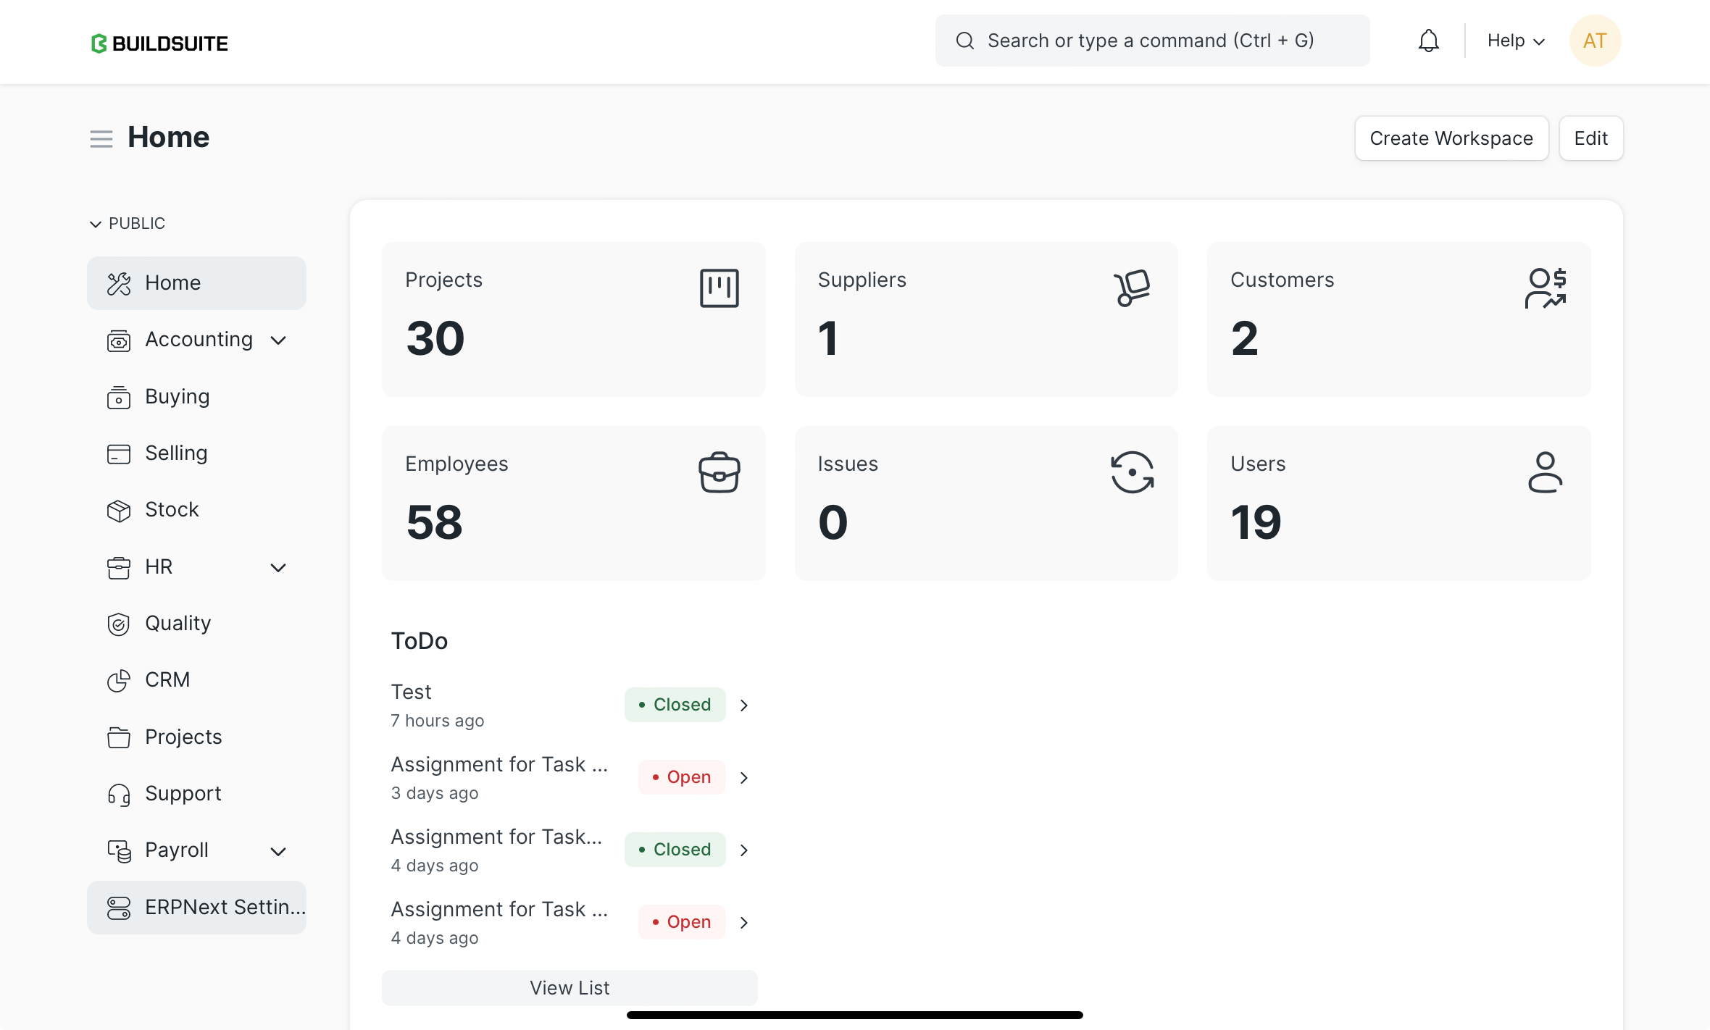Expand the Payroll sidebar chevron
Viewport: 1710px width, 1030px height.
tap(278, 851)
